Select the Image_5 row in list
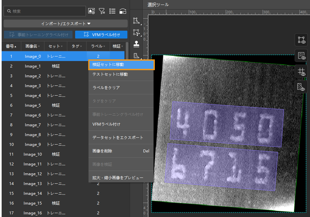This screenshot has height=217, width=310. [x=33, y=105]
